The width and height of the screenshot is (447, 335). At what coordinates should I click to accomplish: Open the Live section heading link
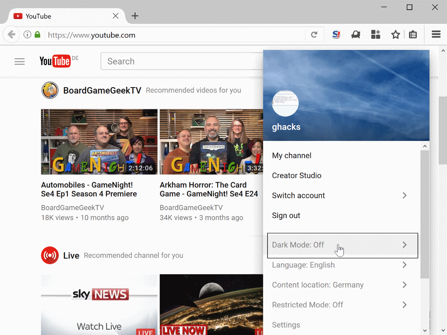tap(71, 256)
